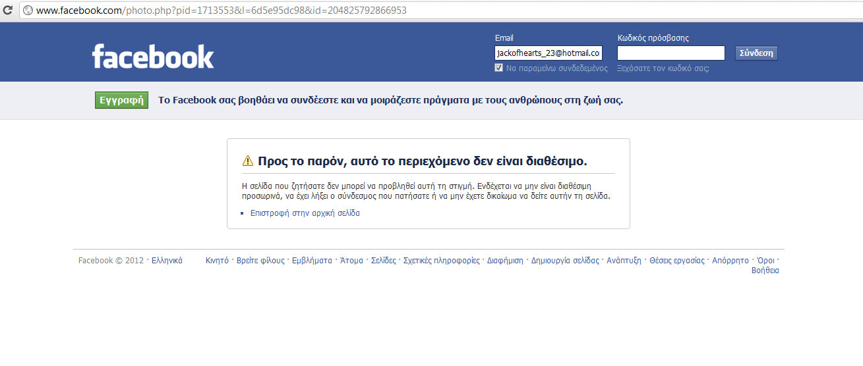Click the Email input field
Image resolution: width=863 pixels, height=366 pixels.
pos(548,53)
